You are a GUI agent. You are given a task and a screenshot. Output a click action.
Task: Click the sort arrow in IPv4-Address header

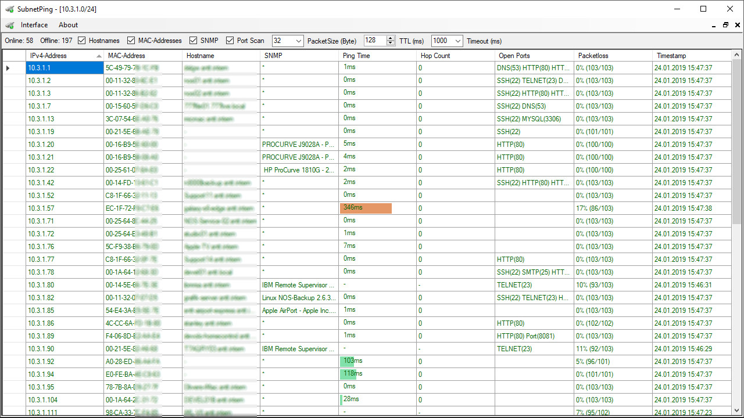99,56
